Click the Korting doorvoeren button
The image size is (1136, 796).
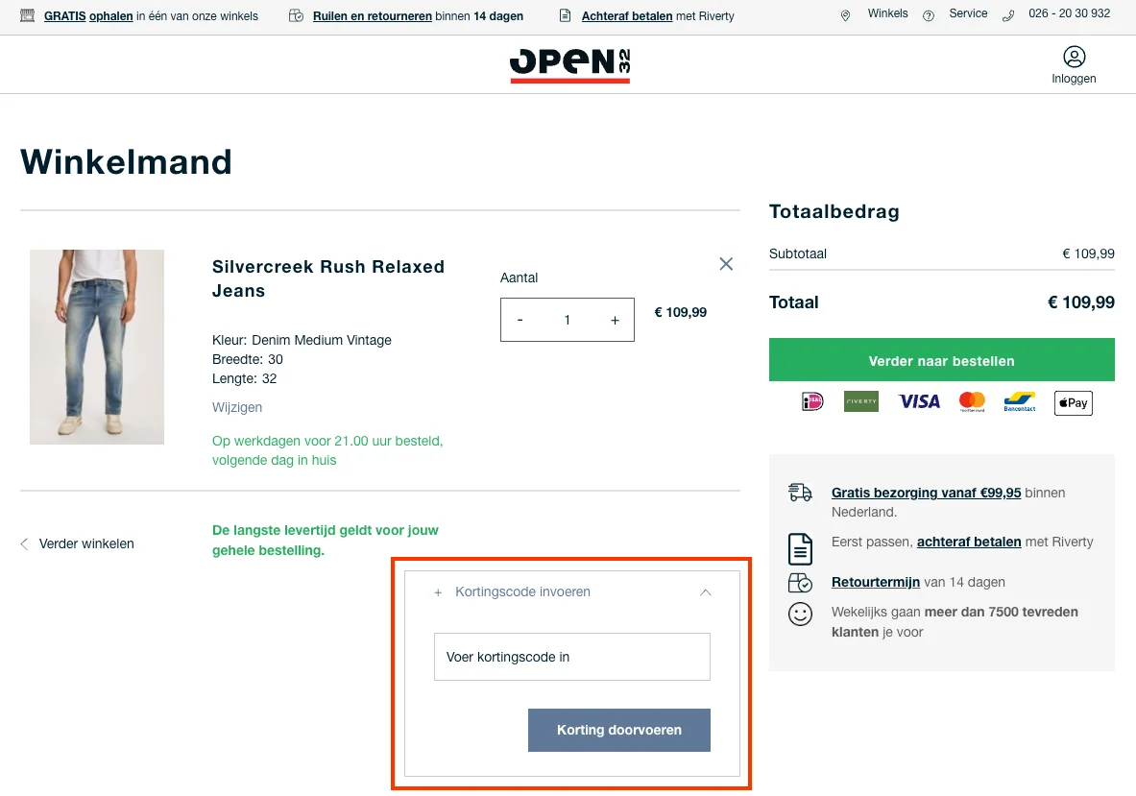point(618,730)
